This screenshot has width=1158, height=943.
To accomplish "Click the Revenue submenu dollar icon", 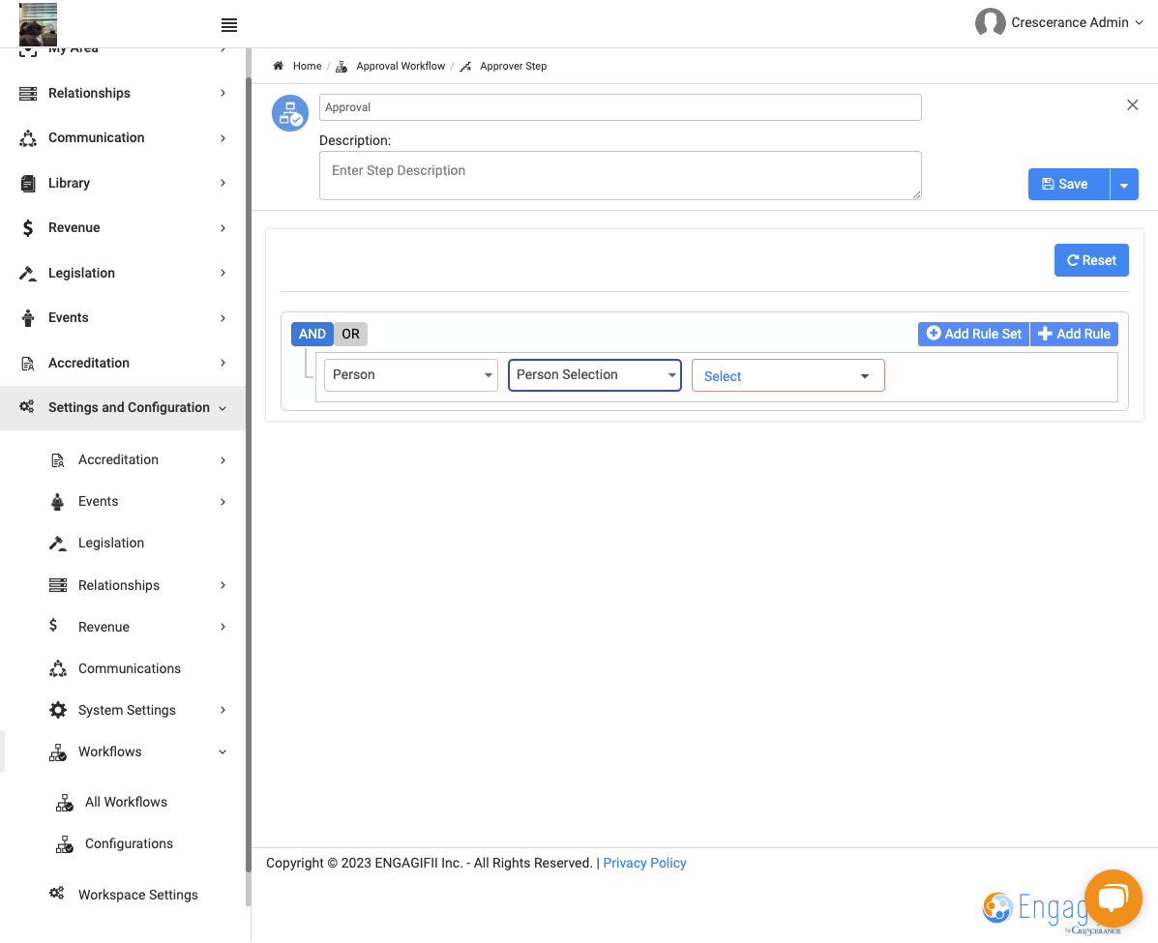I will (x=53, y=626).
